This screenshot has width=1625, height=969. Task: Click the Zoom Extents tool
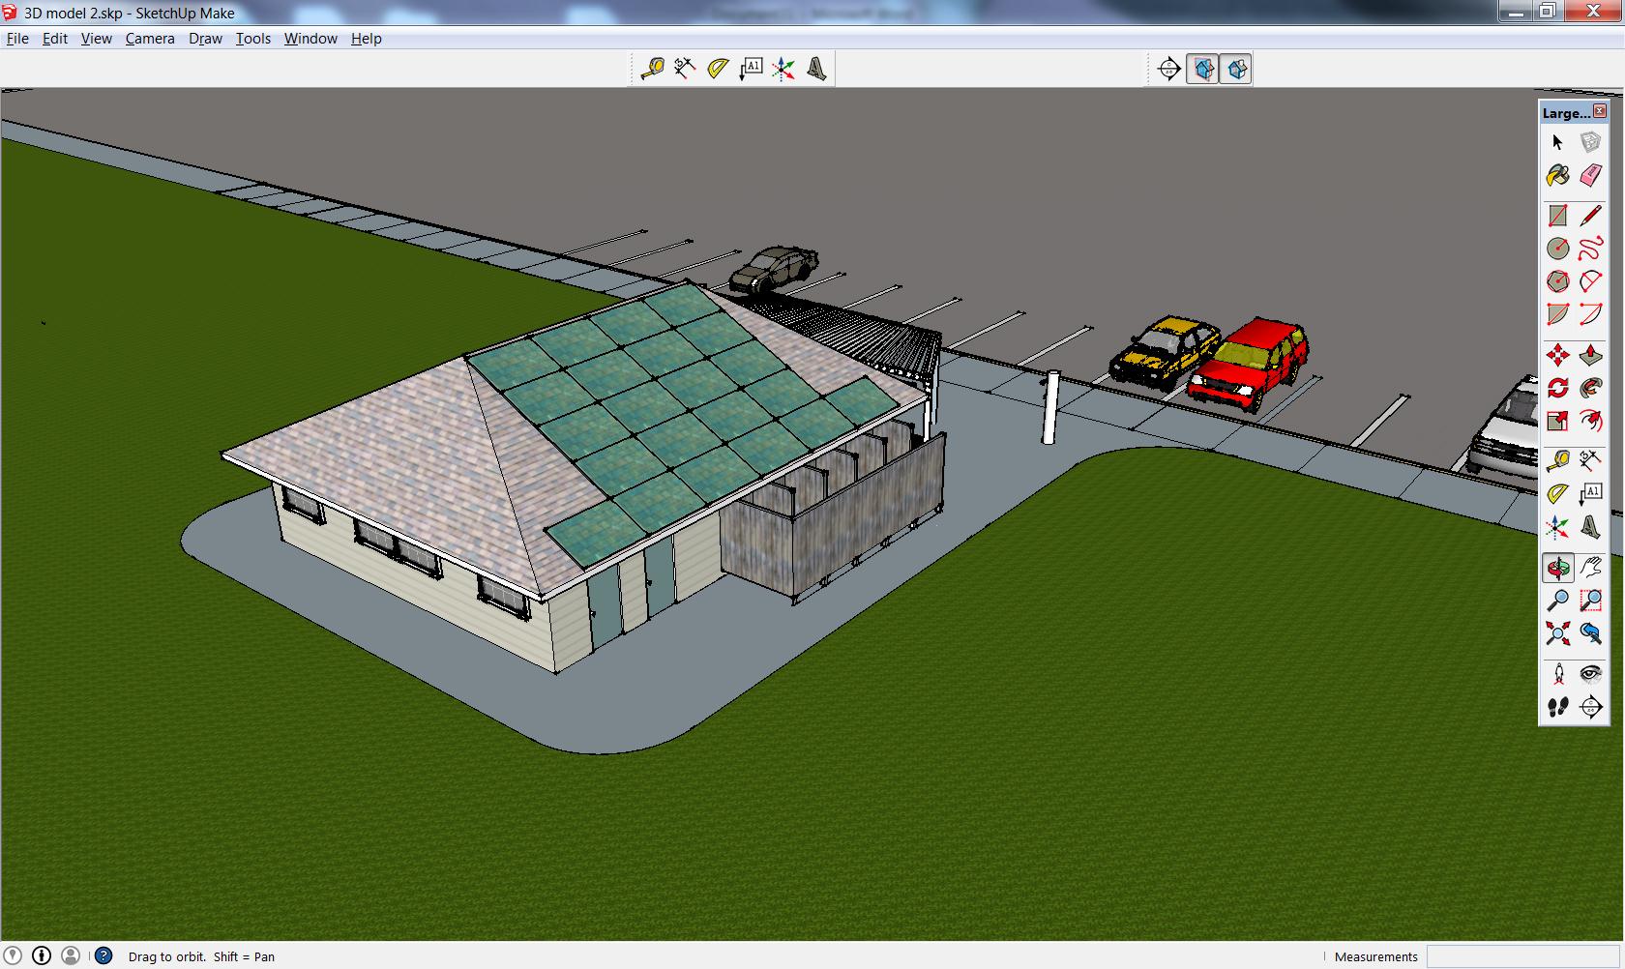click(x=1557, y=633)
